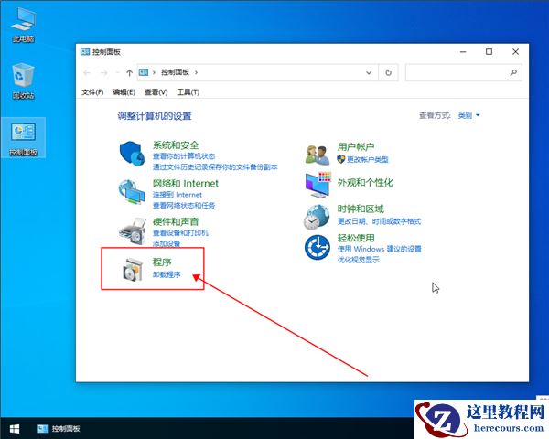The height and width of the screenshot is (439, 549).
Task: Click 更改日期、时间或数字格式 link
Action: [379, 221]
